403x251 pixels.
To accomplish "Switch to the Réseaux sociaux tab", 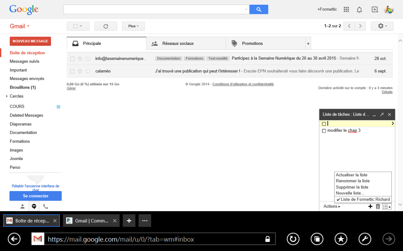I will [x=186, y=44].
